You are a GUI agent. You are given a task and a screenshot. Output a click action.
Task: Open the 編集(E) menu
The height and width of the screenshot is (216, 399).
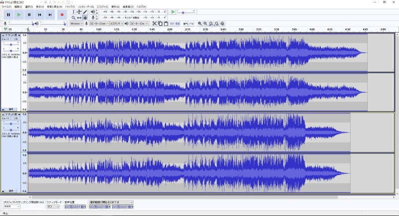pyautogui.click(x=18, y=7)
